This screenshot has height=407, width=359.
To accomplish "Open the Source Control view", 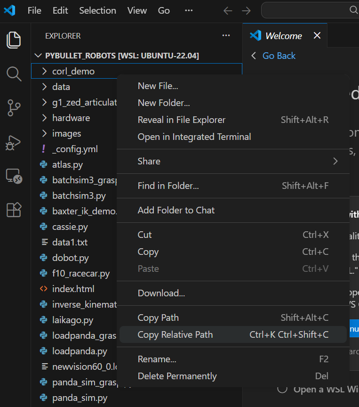I will click(x=14, y=108).
